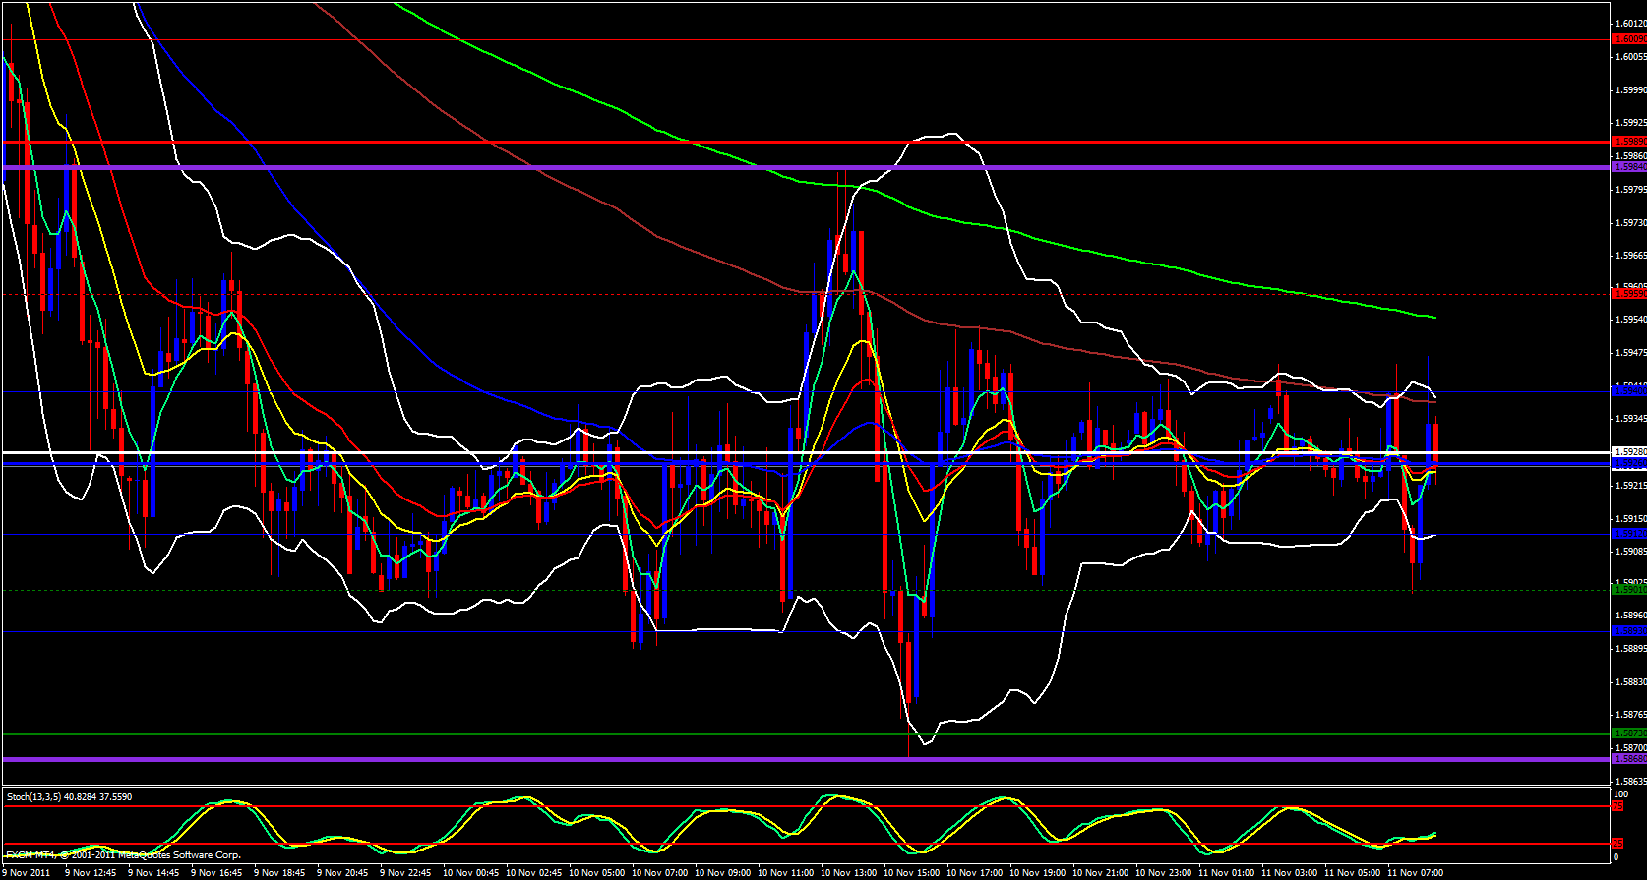Image resolution: width=1647 pixels, height=880 pixels.
Task: Select the 11 Nov 07:00 time label
Action: [1415, 872]
